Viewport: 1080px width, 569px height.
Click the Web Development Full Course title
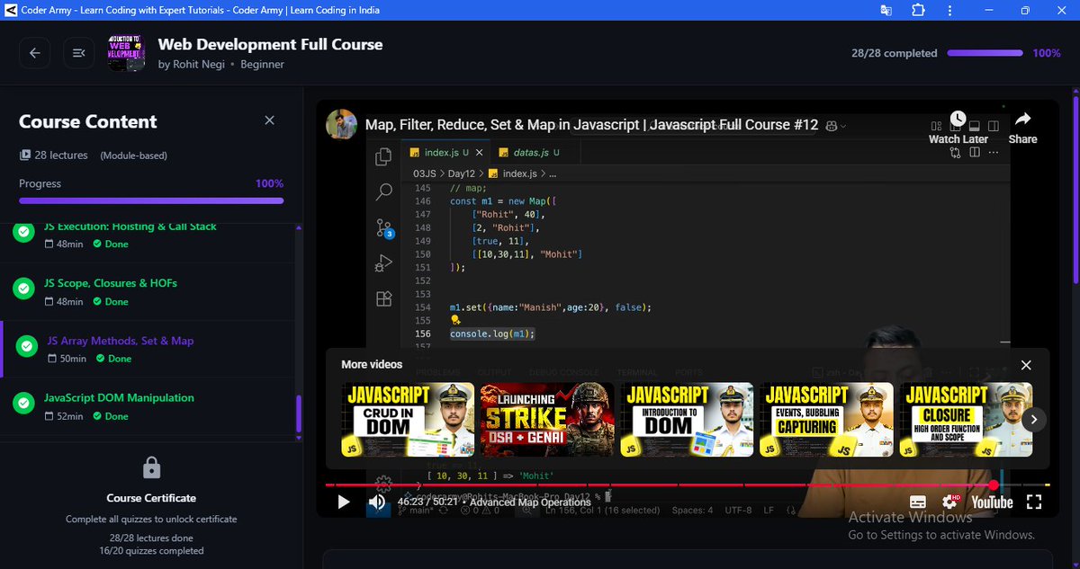270,44
